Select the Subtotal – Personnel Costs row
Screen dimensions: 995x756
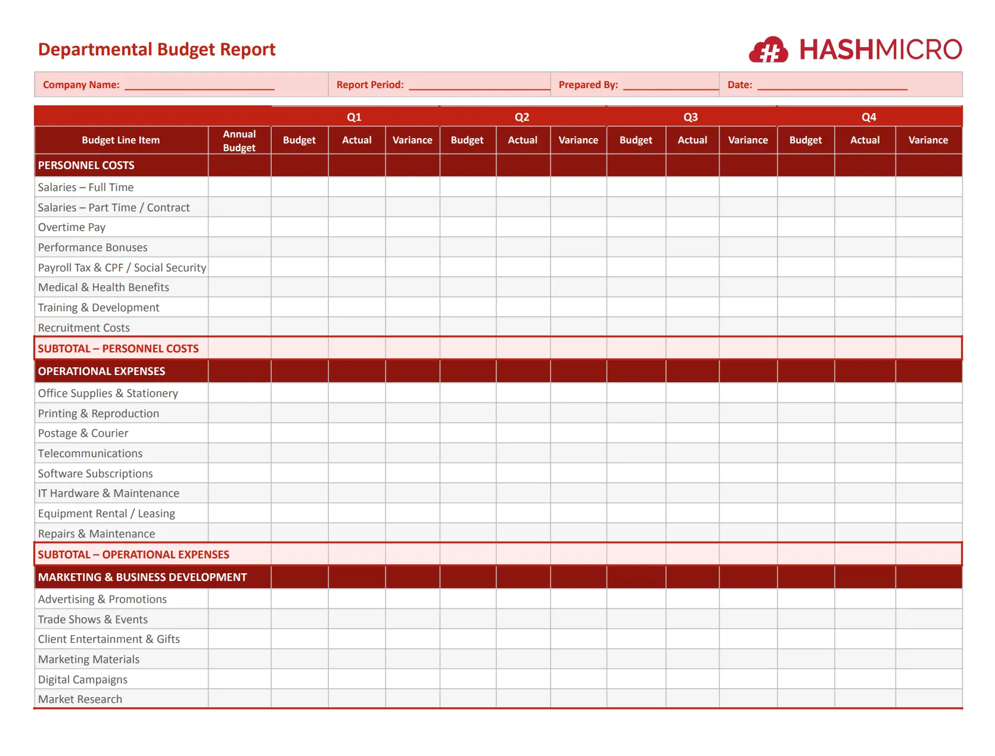tap(119, 349)
